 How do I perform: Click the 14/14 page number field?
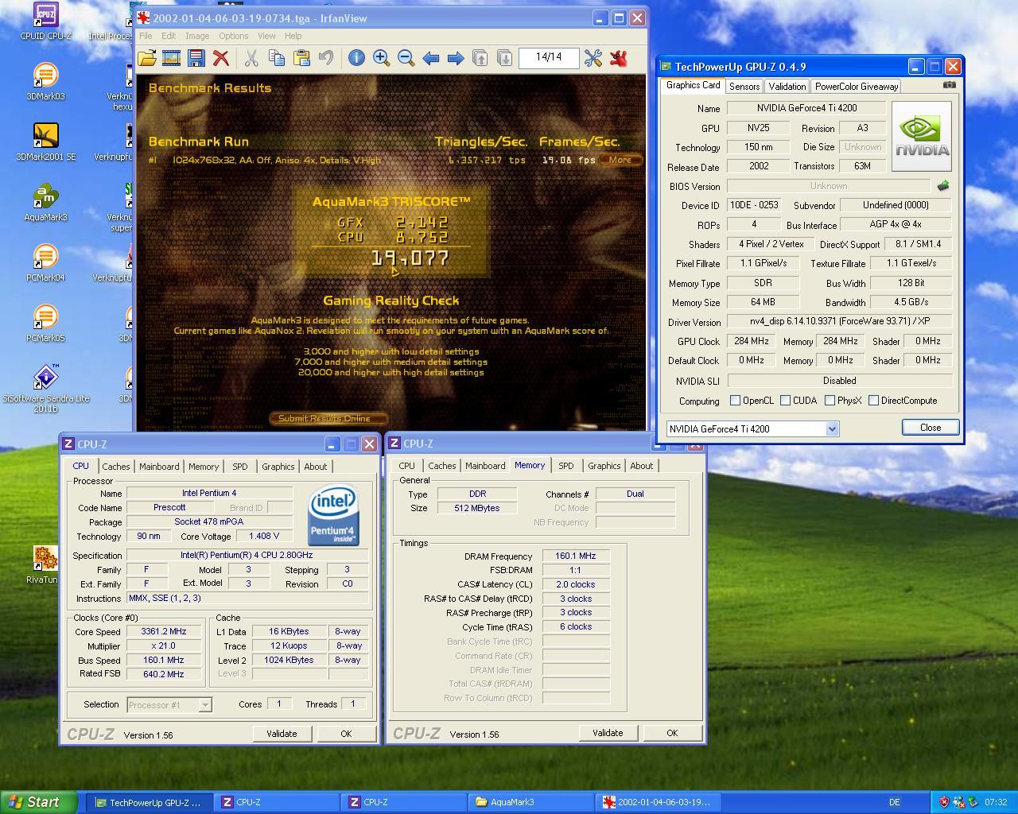tap(549, 57)
